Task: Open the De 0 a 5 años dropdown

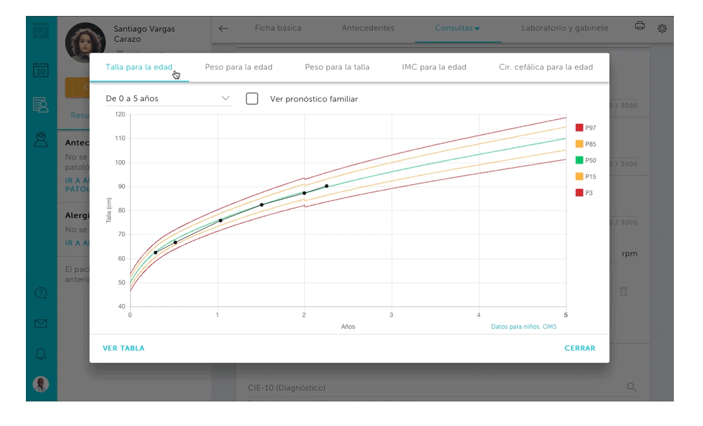Action: pos(168,99)
